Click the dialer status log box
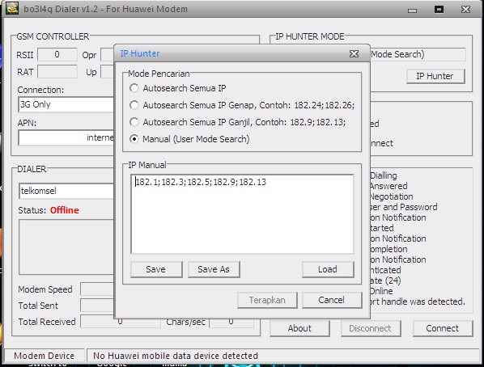This screenshot has height=367, width=484. tap(66, 247)
